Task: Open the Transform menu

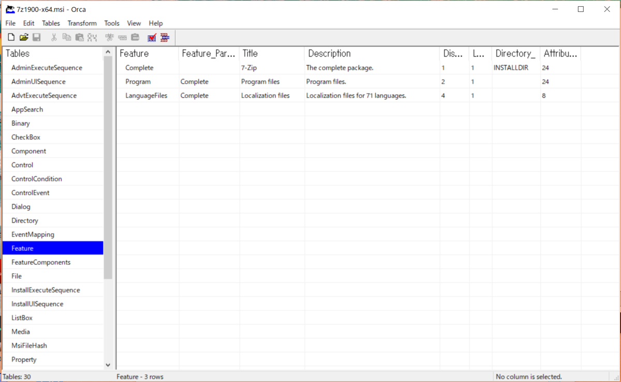Action: (82, 23)
